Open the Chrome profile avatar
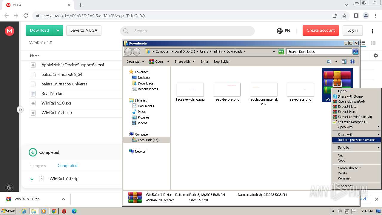This screenshot has height=215, width=382. pos(366,16)
